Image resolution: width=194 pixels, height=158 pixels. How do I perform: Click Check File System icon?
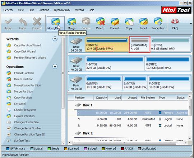(9, 110)
